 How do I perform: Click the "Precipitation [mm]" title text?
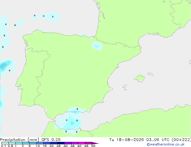20,140
